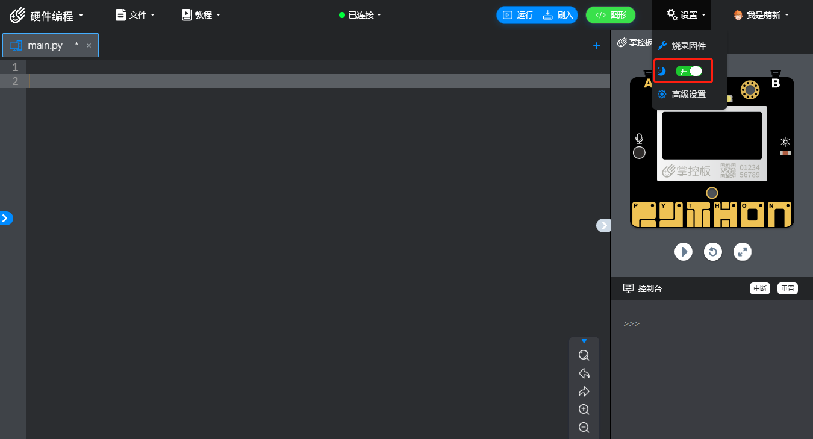Click the 运行 run button
The image size is (813, 439).
pos(518,15)
